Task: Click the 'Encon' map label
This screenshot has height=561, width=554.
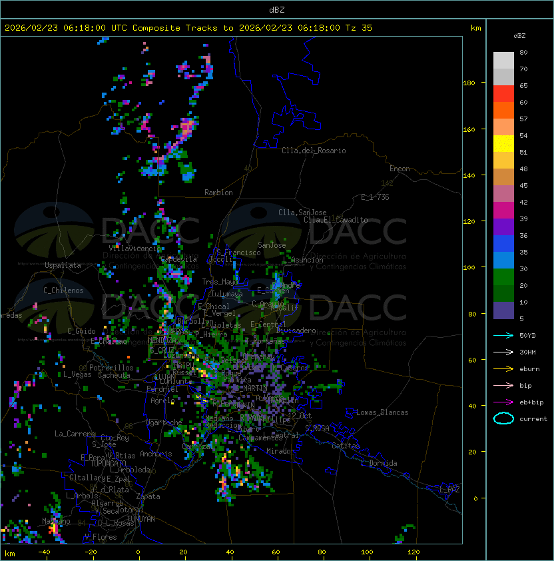Action: [400, 169]
